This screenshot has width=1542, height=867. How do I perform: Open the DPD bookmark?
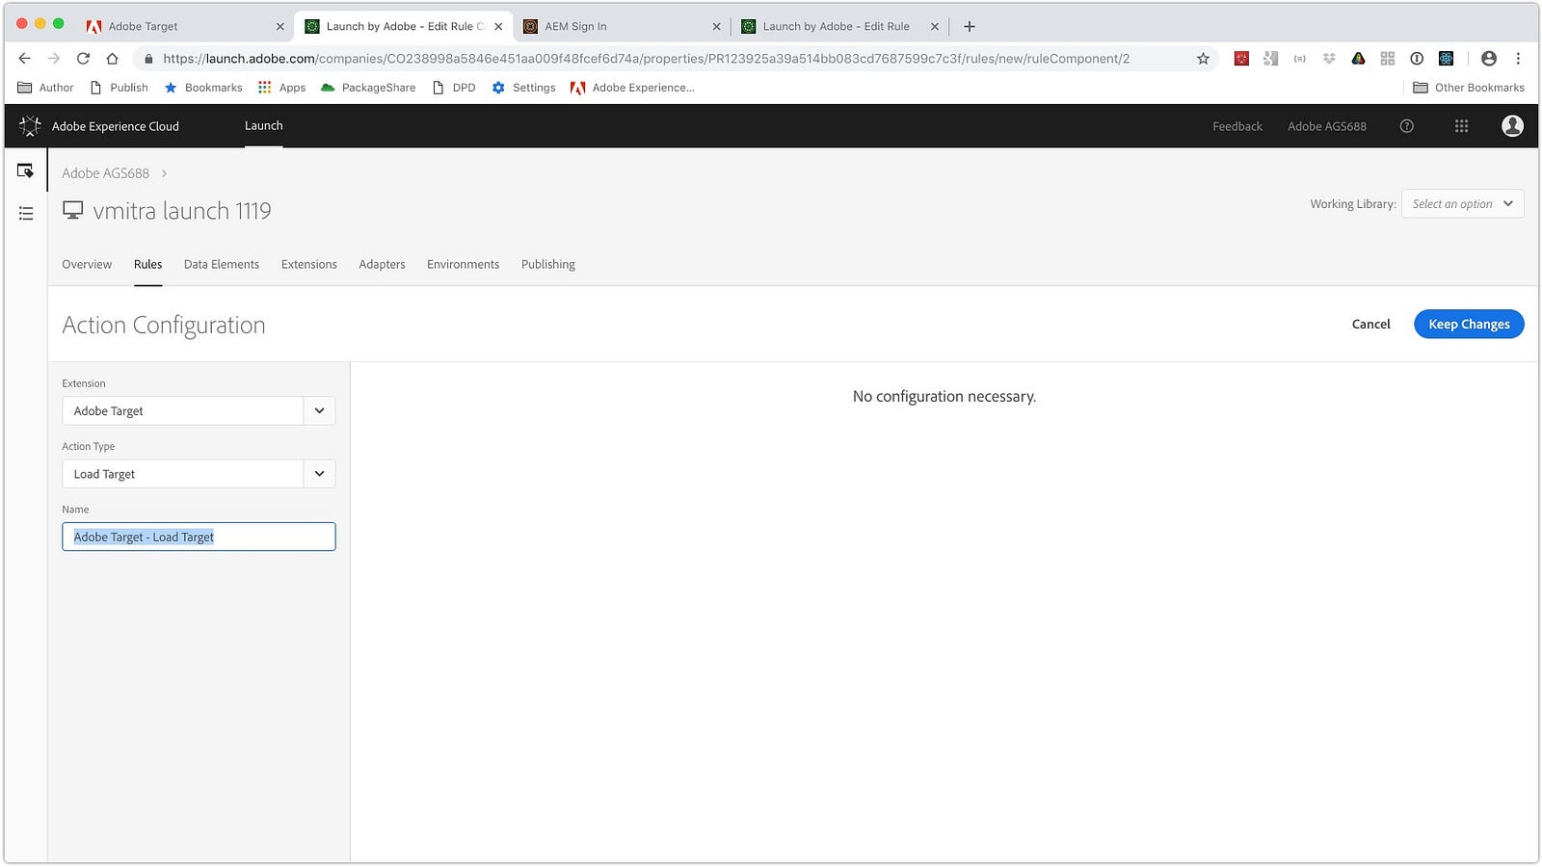tap(454, 88)
